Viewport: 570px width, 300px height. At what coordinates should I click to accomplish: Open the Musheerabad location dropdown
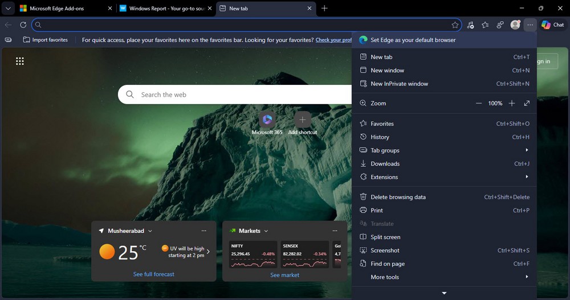150,231
